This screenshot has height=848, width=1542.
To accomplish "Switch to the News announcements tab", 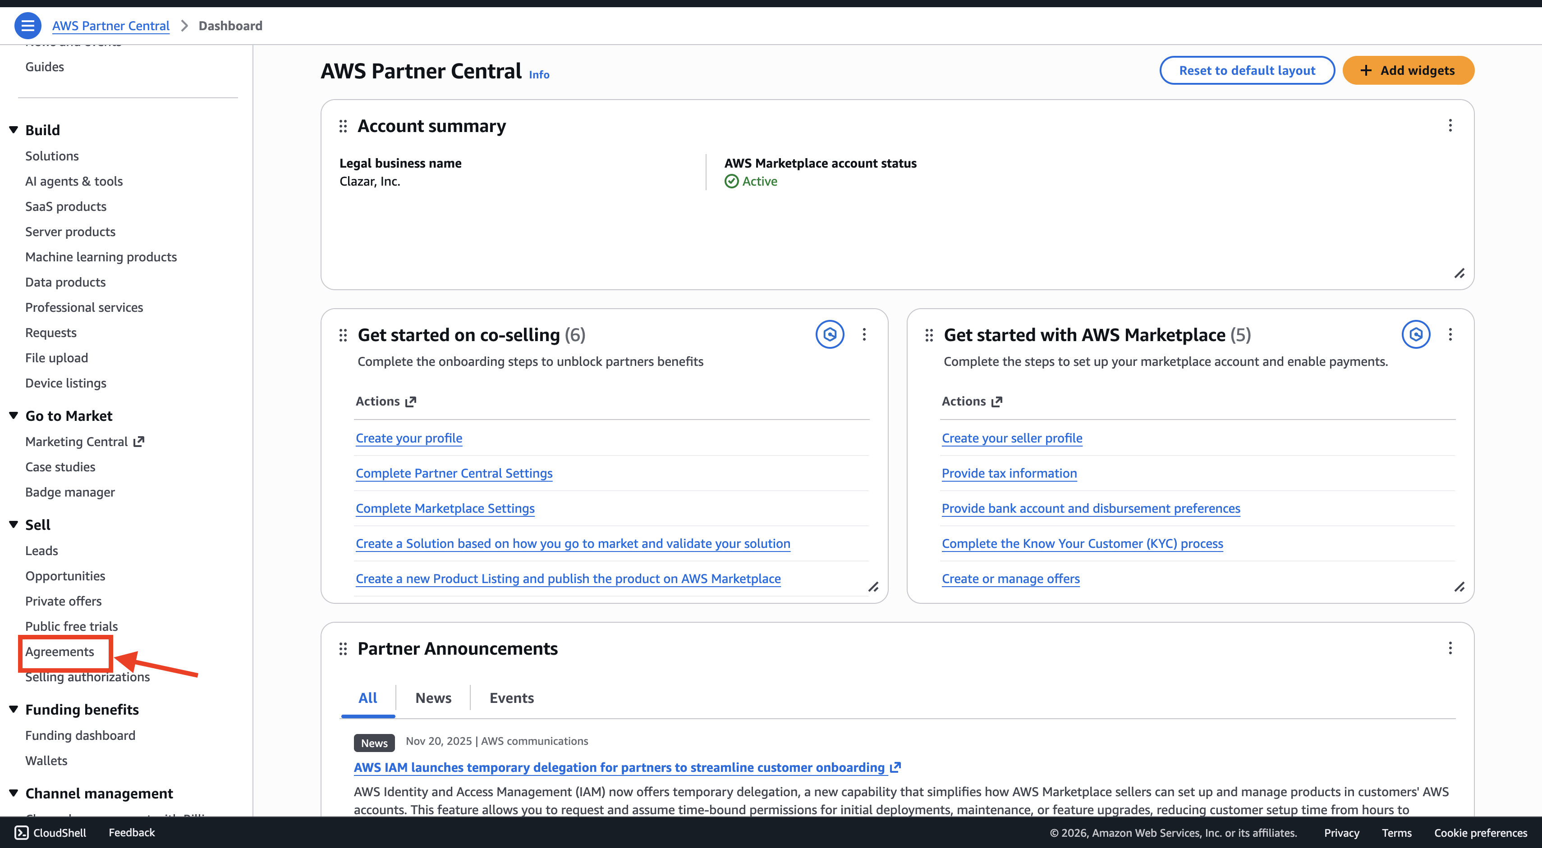I will click(433, 698).
